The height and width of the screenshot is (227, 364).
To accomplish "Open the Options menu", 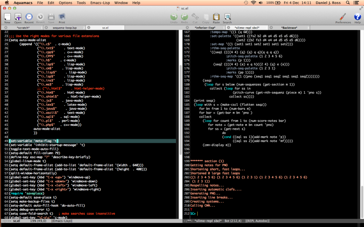I will click(65, 3).
